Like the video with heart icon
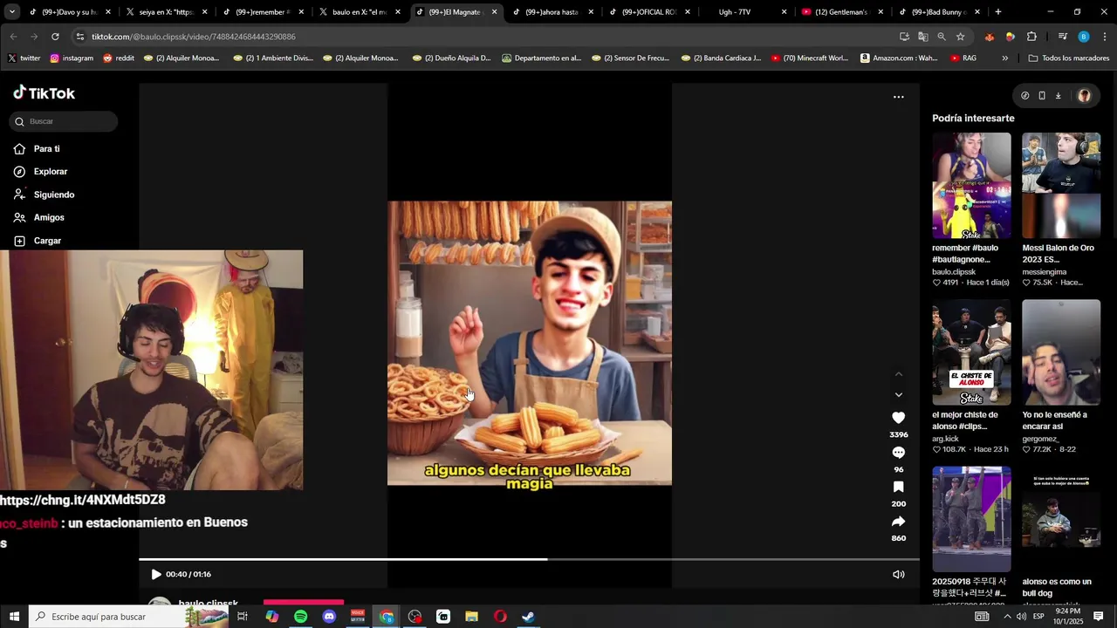1117x628 pixels. (898, 418)
